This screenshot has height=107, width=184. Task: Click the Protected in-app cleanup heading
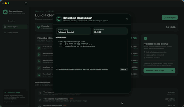[156, 44]
